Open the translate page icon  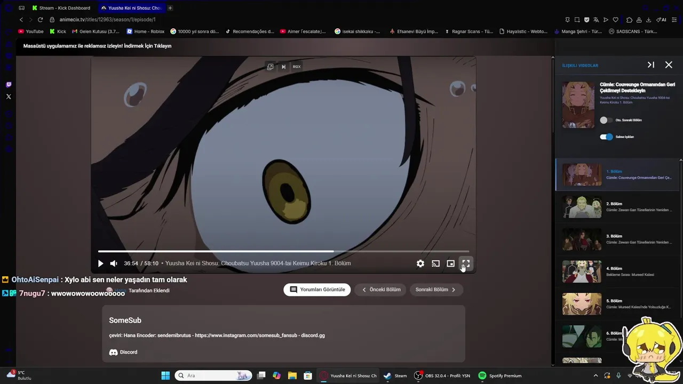(x=596, y=20)
